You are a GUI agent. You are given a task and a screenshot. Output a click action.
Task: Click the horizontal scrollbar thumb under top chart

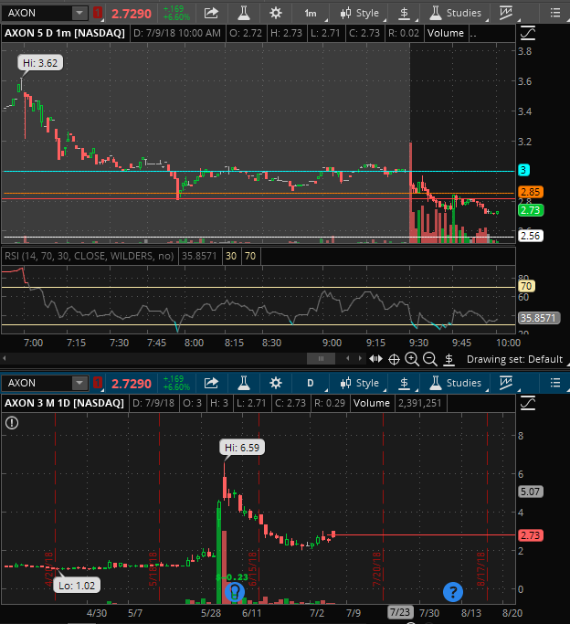click(x=321, y=359)
